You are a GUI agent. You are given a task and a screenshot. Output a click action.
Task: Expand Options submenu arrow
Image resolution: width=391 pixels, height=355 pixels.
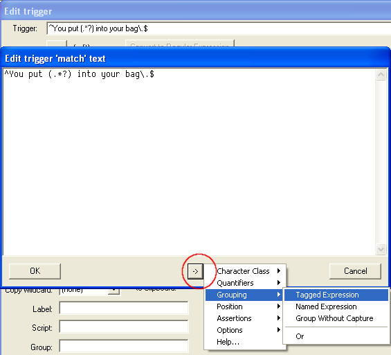279,330
